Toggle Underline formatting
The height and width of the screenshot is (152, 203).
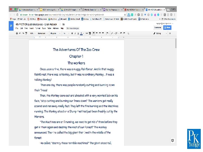point(78,33)
